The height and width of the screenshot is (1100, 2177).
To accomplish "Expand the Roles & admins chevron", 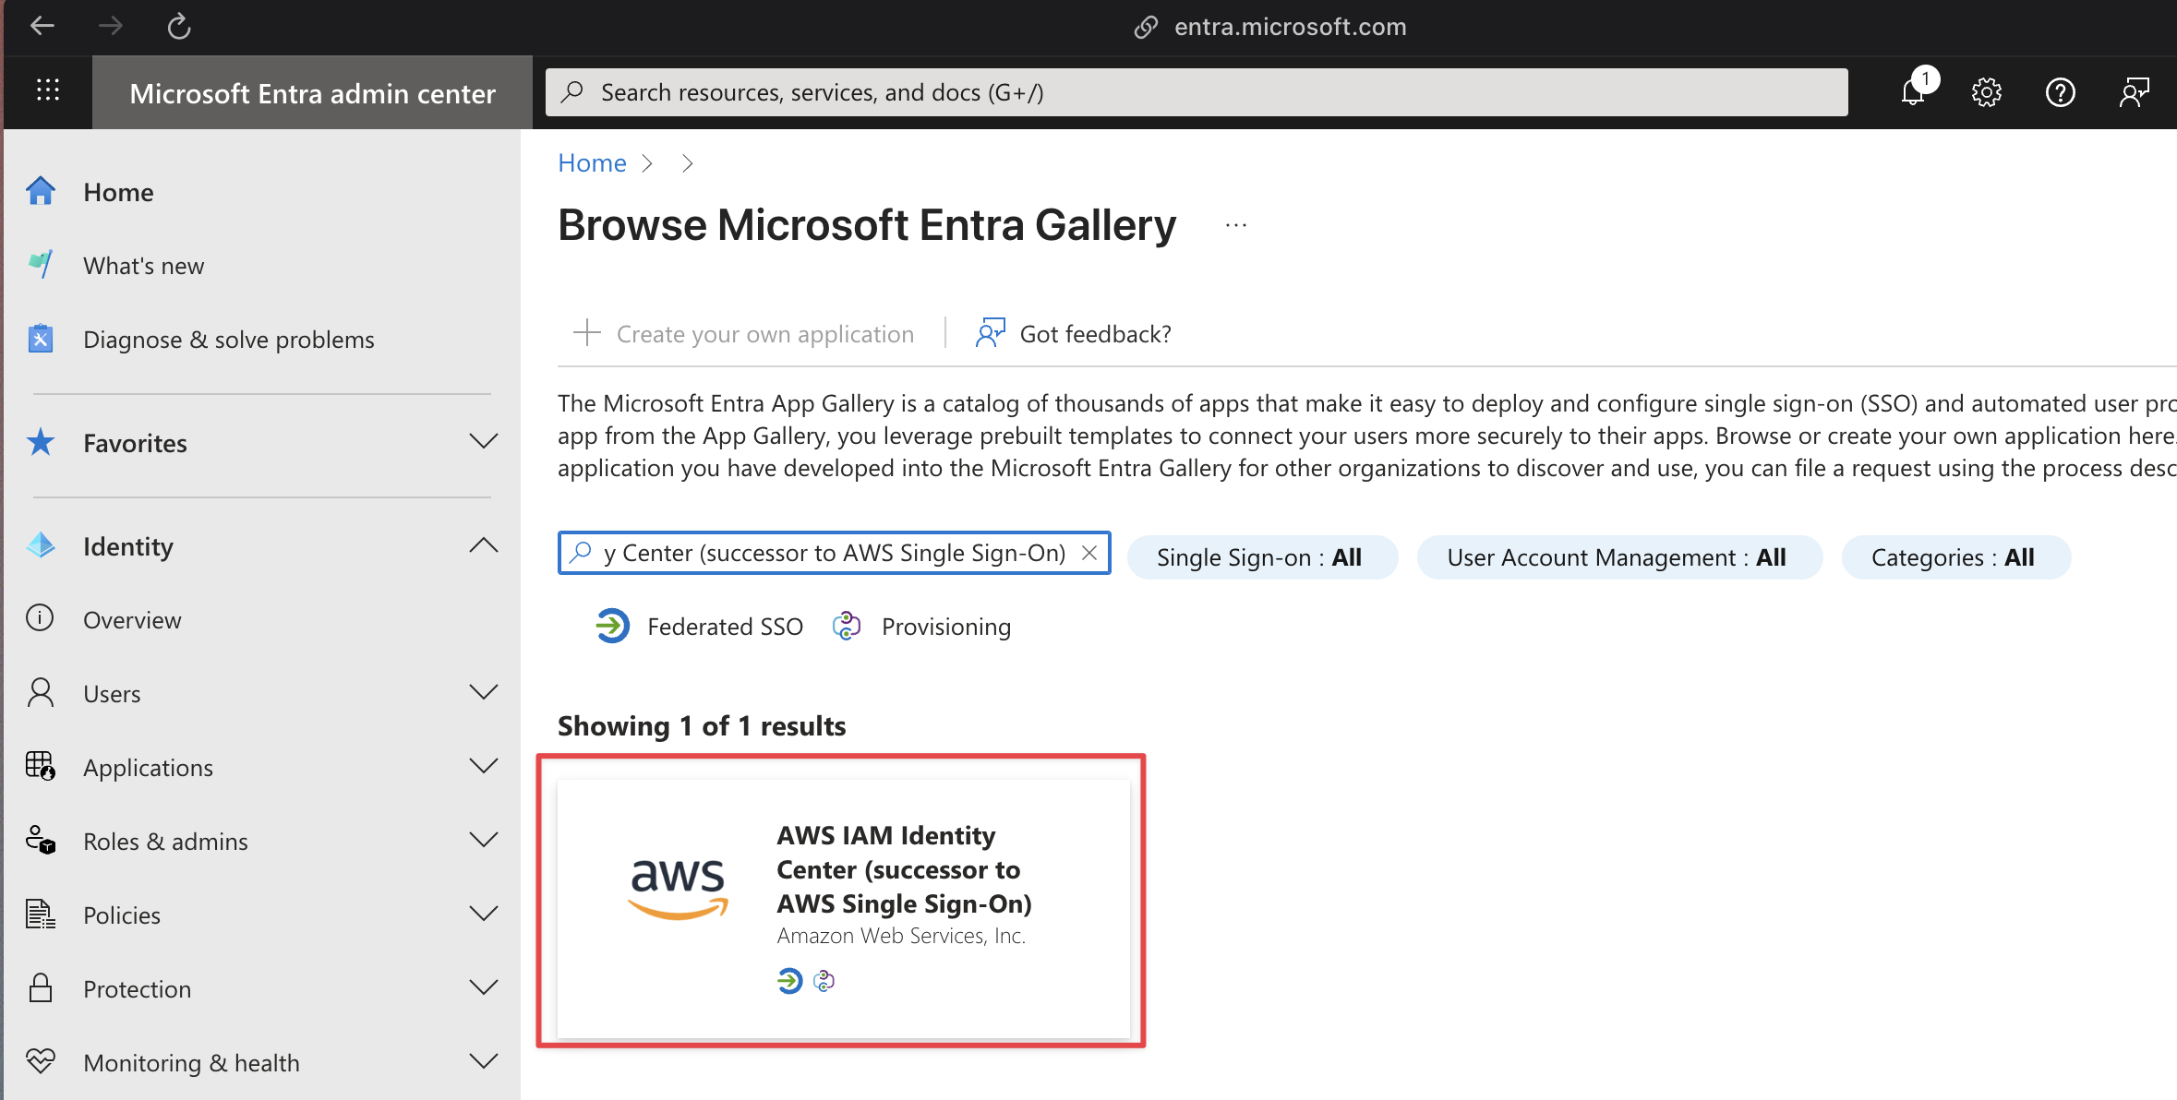I will [484, 840].
